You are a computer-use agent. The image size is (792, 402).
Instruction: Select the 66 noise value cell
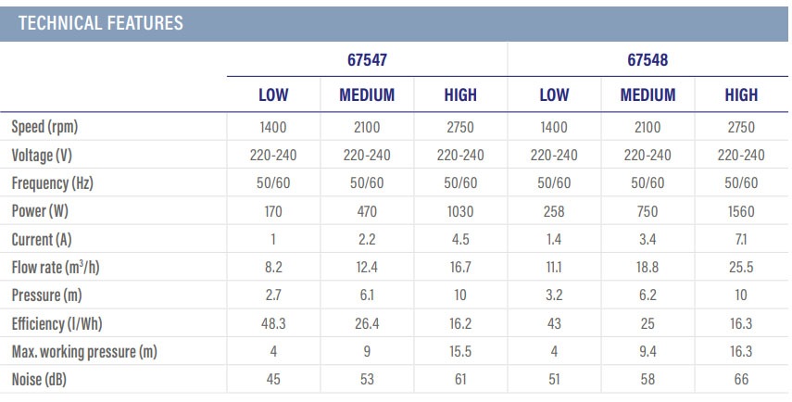point(741,379)
